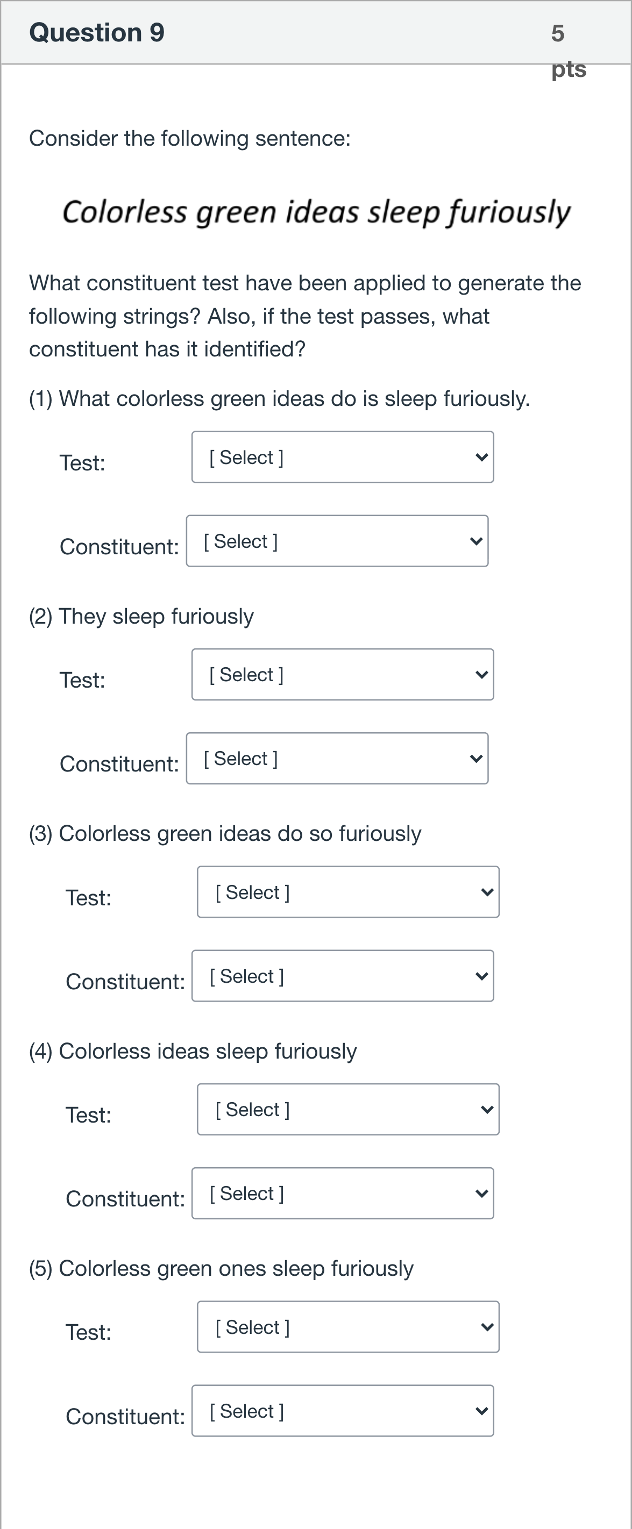
Task: Click the text '(3) Colorless green ideas do so furiously'
Action: click(x=225, y=833)
